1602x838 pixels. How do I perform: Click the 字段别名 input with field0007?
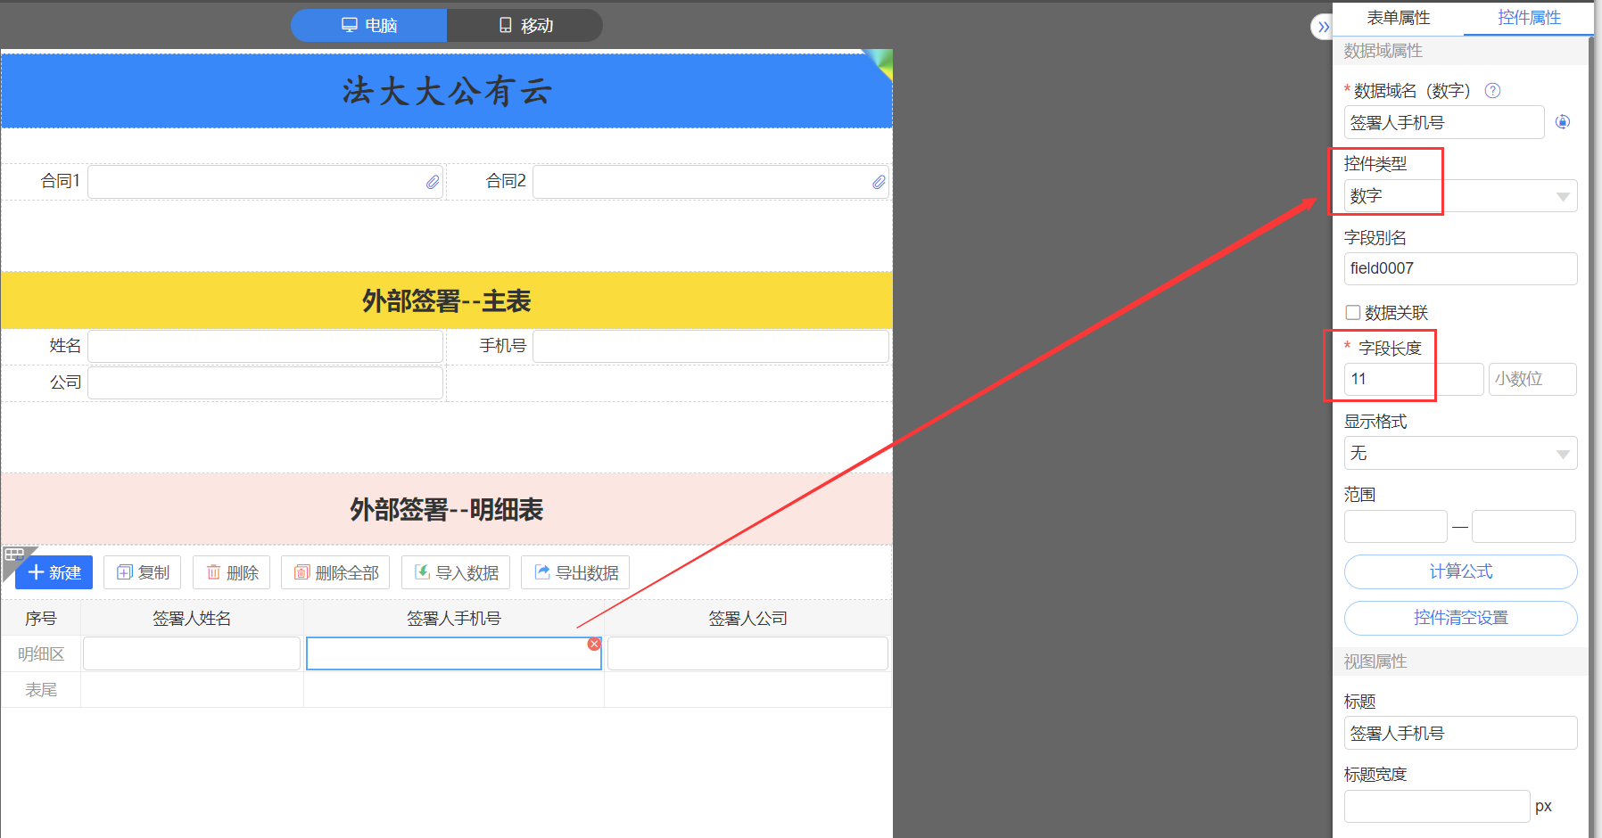coord(1460,268)
